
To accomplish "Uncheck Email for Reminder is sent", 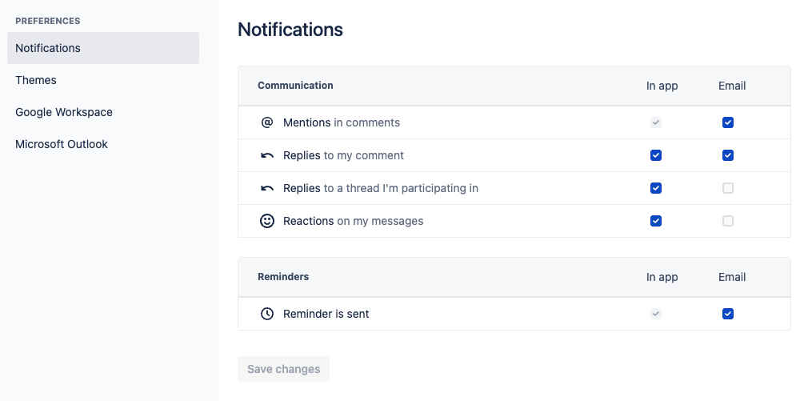I will coord(728,314).
